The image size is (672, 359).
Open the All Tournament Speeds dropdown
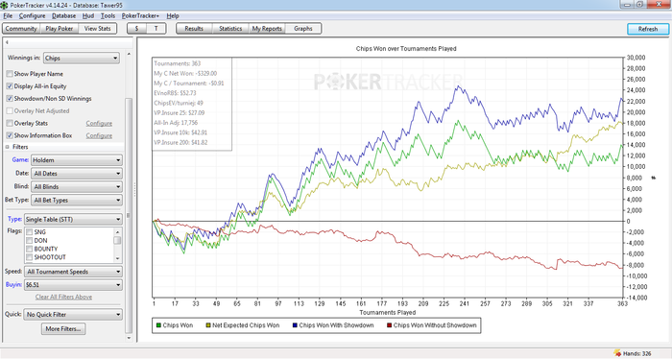point(73,272)
